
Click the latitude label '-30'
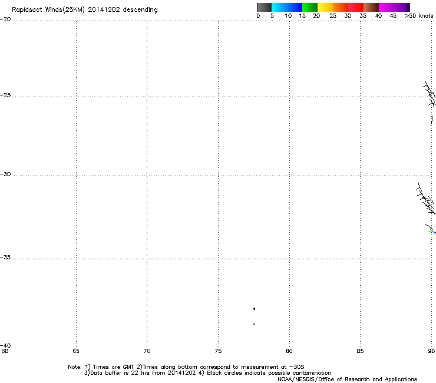point(5,174)
